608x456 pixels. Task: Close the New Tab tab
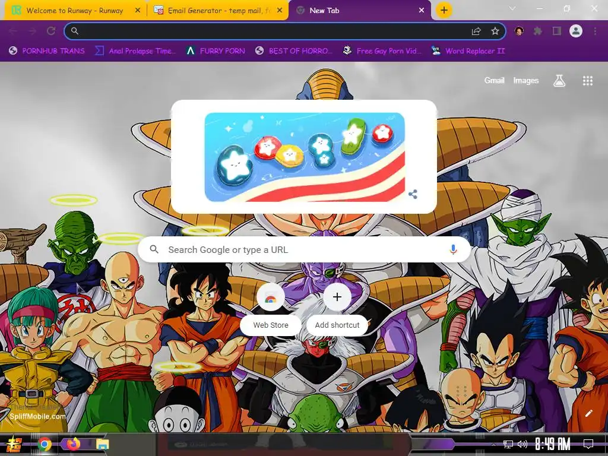coord(422,11)
